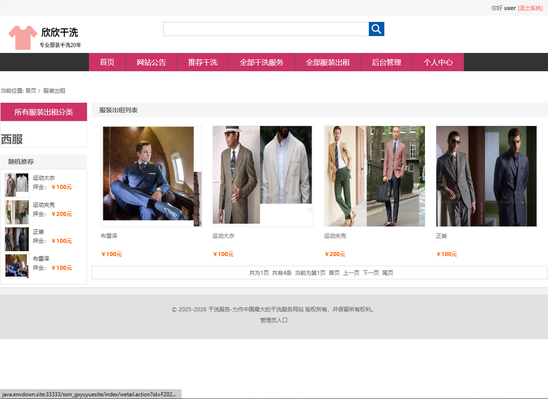Open the 首页 navigation menu item

point(107,63)
